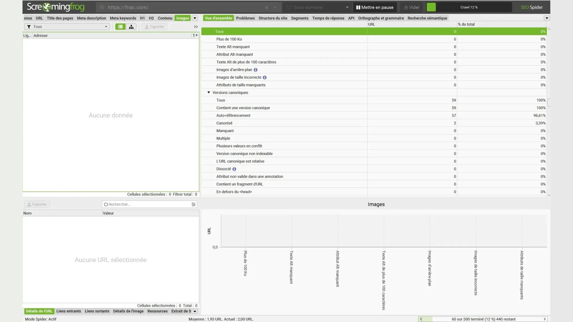Viewport: 573px width, 322px height.
Task: Click Vider button
Action: pyautogui.click(x=411, y=7)
